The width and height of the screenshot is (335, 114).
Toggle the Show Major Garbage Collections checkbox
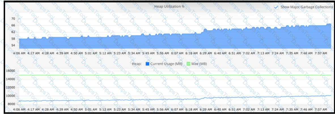[276, 7]
